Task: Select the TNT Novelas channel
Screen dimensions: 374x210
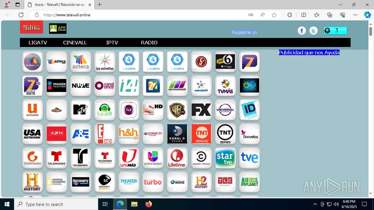Action: tap(201, 134)
